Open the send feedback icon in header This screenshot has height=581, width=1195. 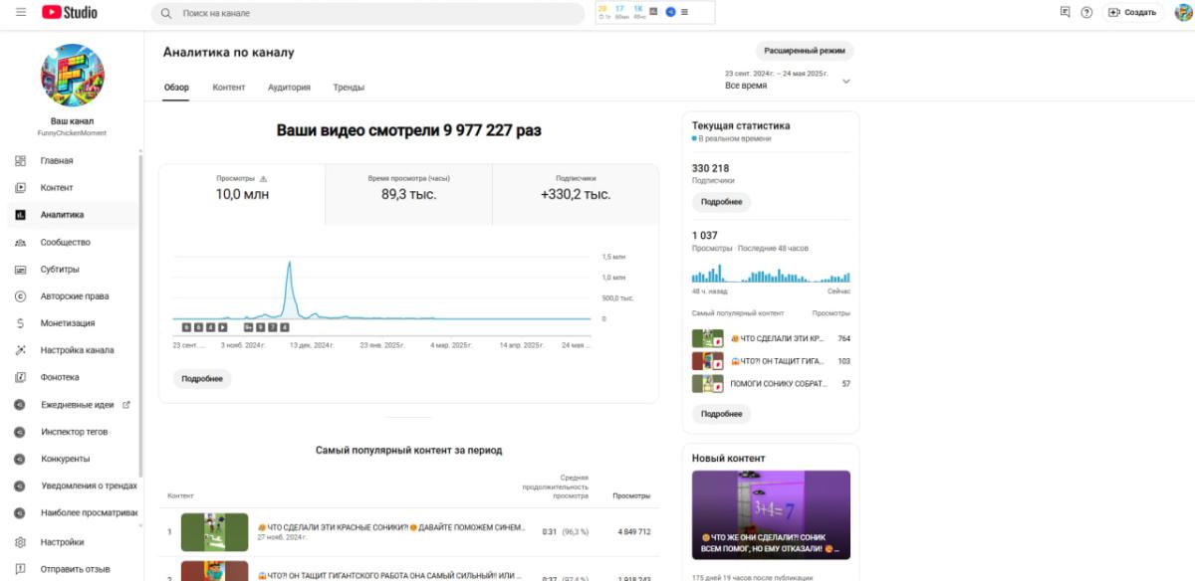(1066, 12)
